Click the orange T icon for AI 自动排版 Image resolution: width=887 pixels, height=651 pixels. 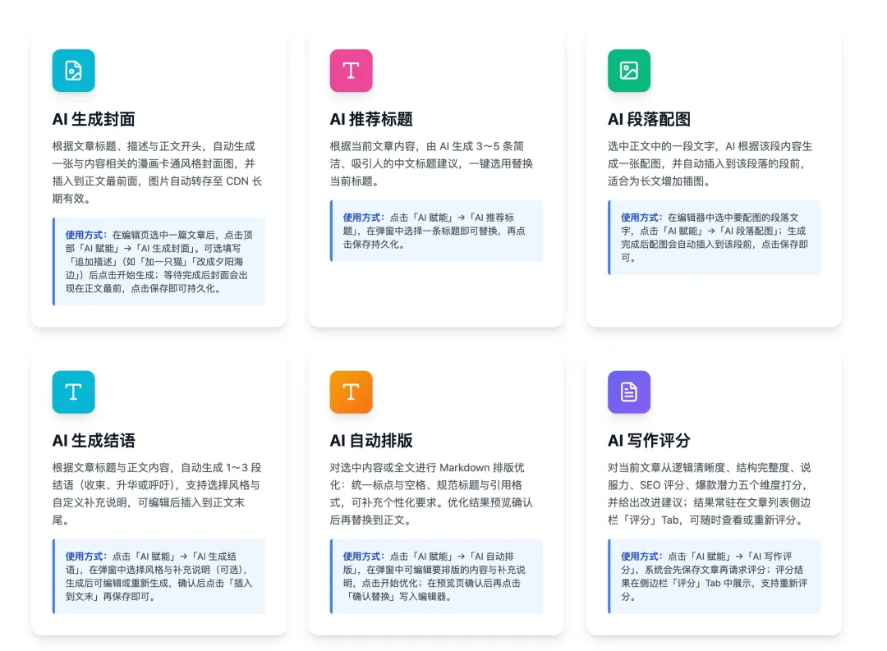pyautogui.click(x=352, y=392)
